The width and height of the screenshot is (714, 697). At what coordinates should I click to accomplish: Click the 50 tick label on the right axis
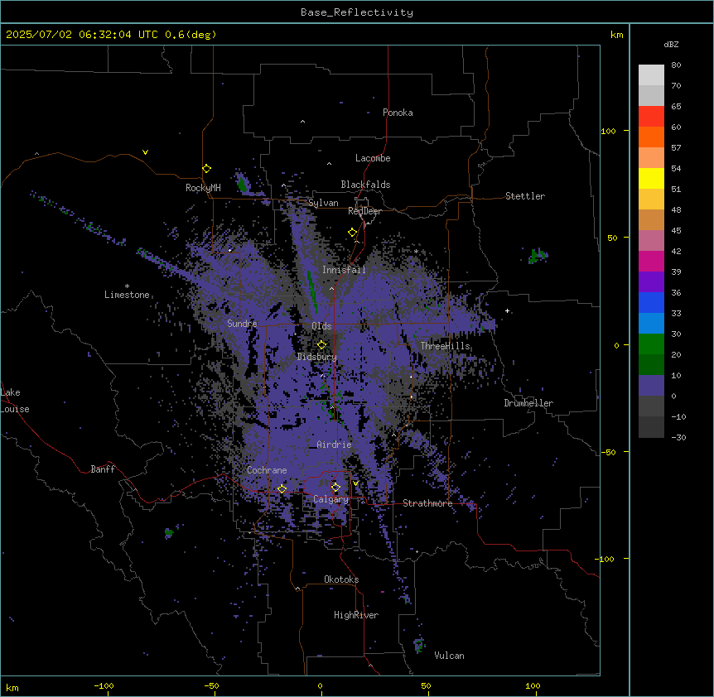pos(612,238)
